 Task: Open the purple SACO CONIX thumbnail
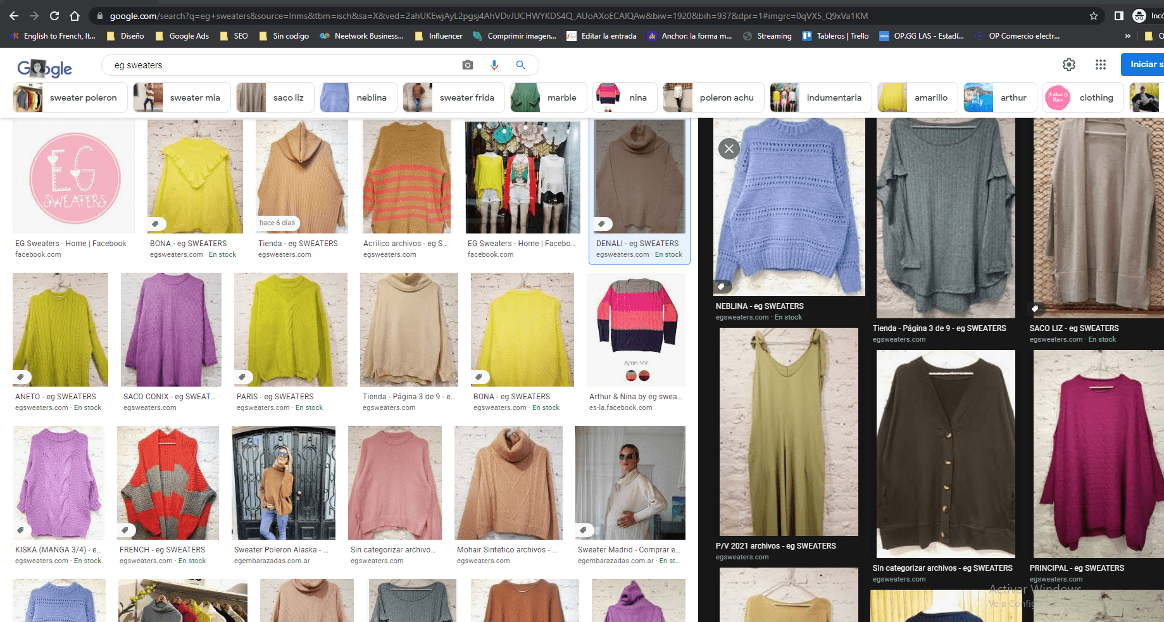tap(171, 330)
